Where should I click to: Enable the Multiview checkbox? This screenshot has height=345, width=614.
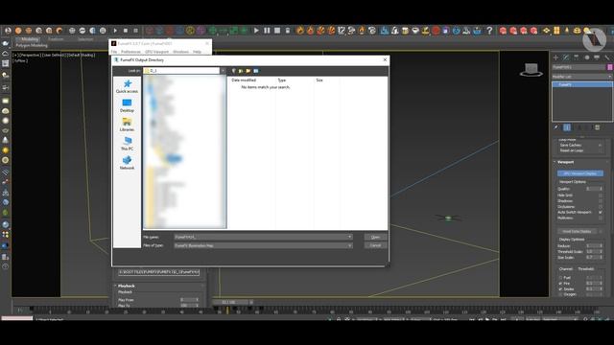point(601,218)
